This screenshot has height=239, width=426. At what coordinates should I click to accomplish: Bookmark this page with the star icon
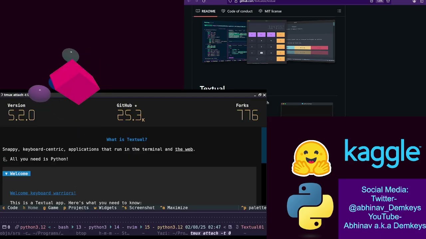[x=388, y=1]
